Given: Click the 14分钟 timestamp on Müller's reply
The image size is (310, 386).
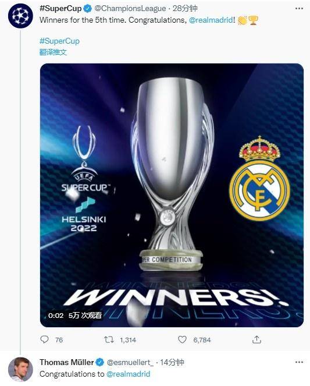Looking at the screenshot, I should click(172, 362).
